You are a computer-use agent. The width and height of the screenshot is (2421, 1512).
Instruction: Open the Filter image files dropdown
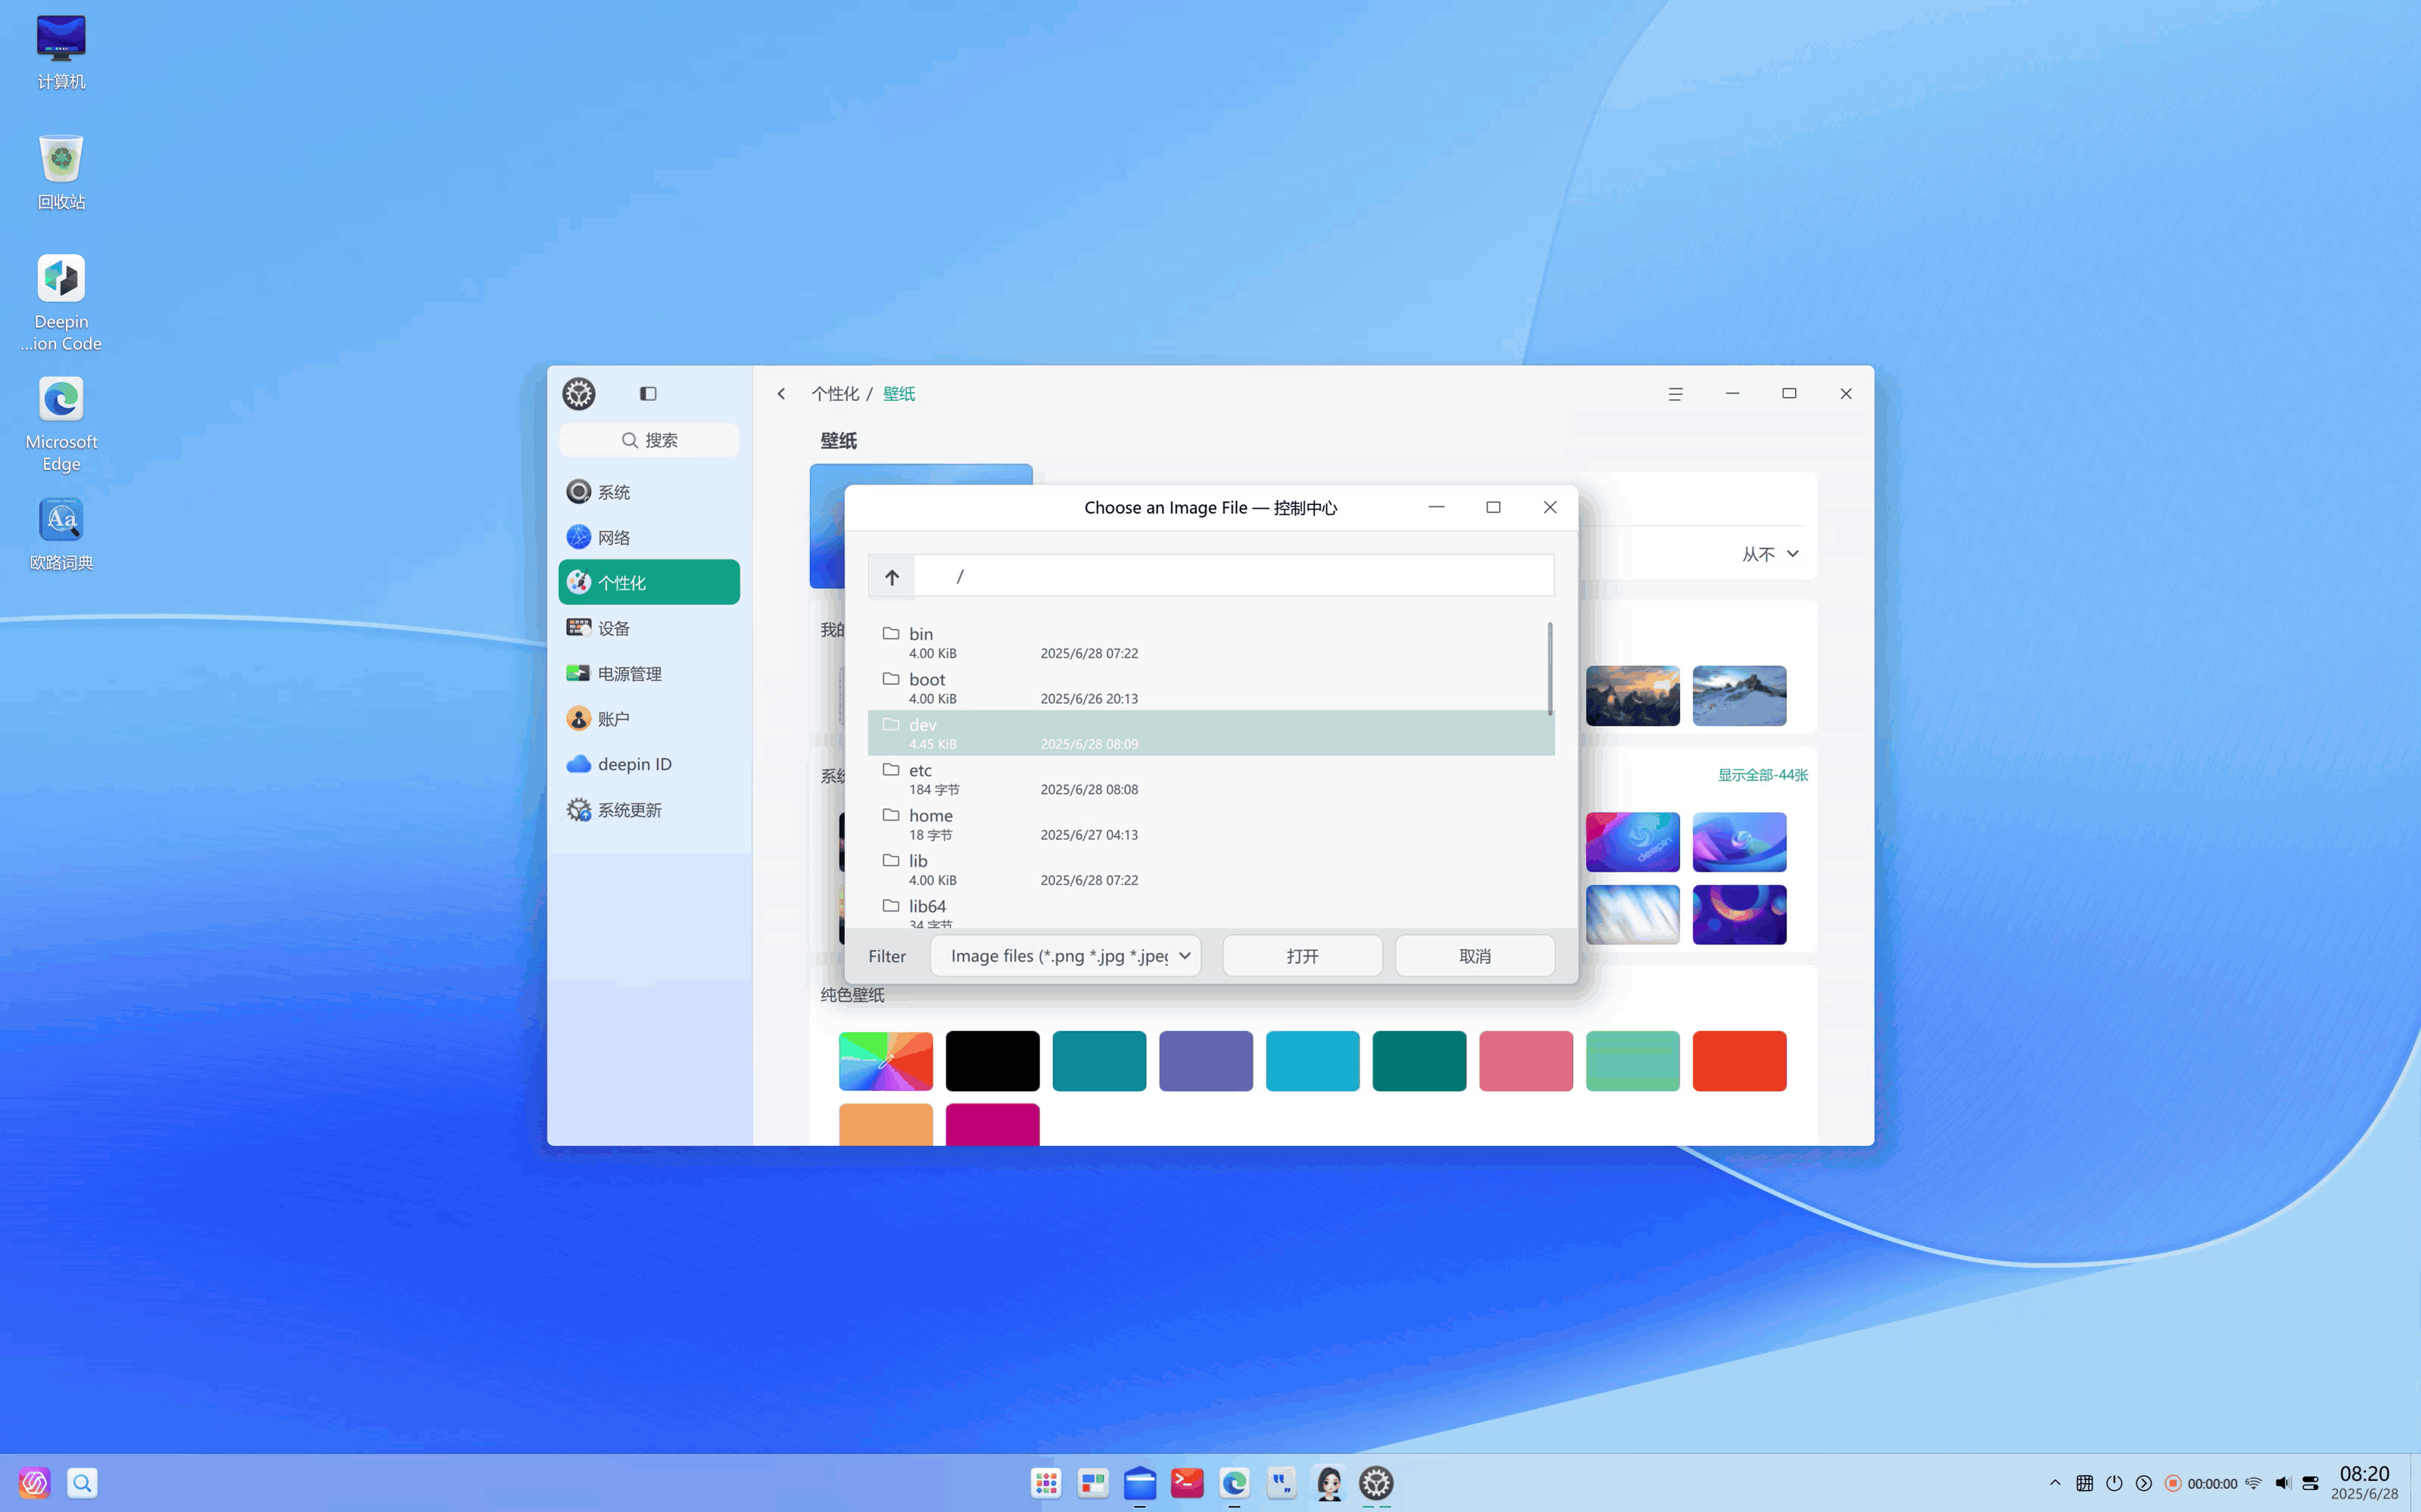tap(1065, 956)
